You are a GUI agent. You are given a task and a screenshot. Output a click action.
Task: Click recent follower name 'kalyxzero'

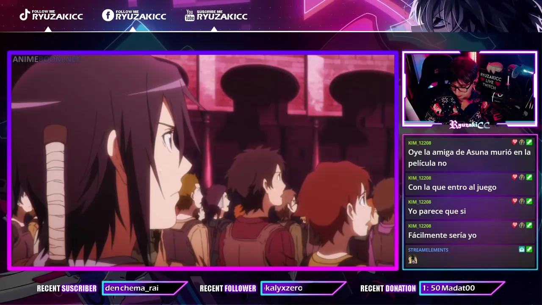tap(283, 288)
